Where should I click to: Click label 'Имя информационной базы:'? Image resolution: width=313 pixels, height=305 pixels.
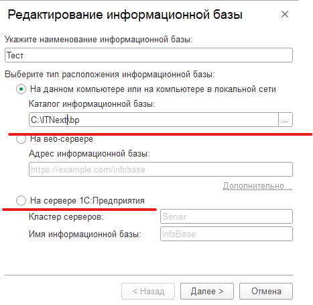[85, 234]
